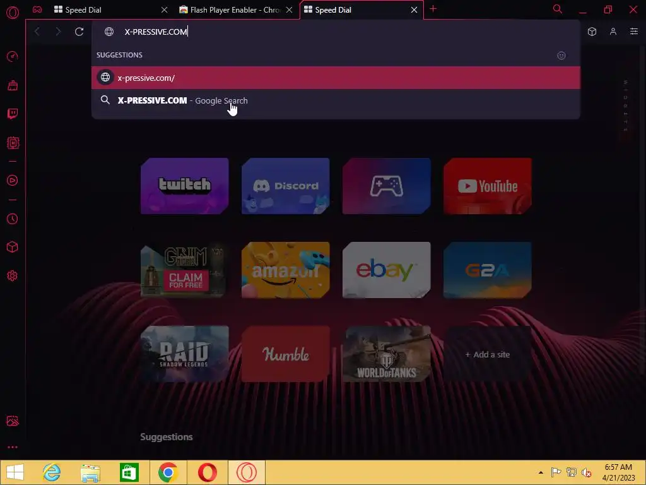The image size is (646, 485).
Task: Open the toolbar Extensions cube icon
Action: (592, 32)
